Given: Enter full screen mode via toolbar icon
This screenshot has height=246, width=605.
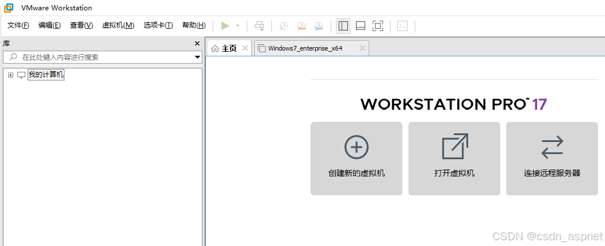Looking at the screenshot, I should click(378, 26).
